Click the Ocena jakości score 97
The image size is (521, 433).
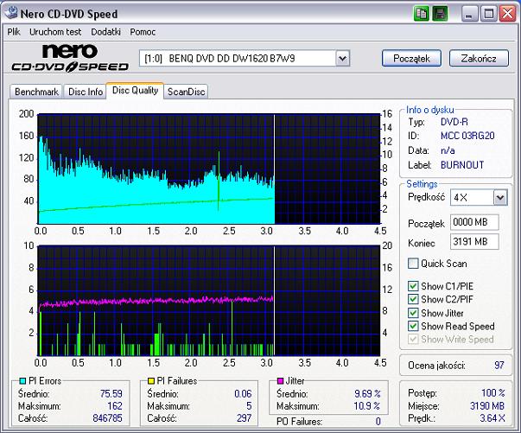tap(499, 366)
